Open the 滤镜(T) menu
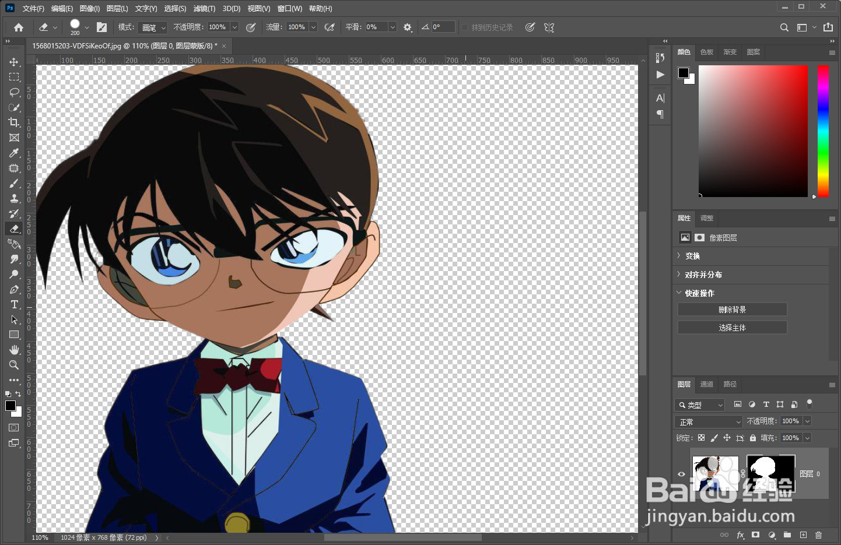 (x=204, y=9)
